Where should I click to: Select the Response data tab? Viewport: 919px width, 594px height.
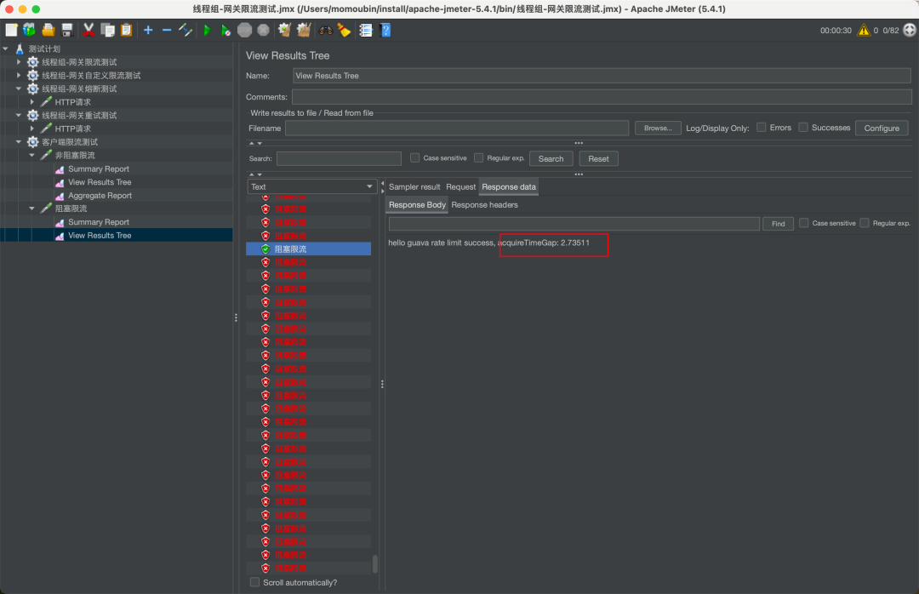[509, 186]
